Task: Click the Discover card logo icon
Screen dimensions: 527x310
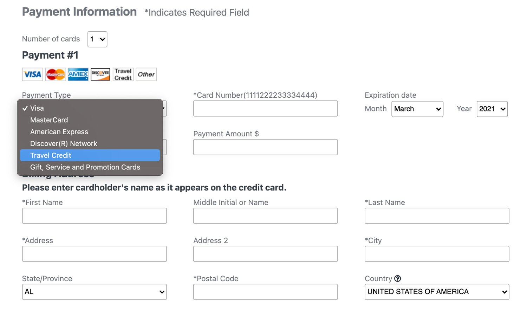Action: (x=100, y=75)
